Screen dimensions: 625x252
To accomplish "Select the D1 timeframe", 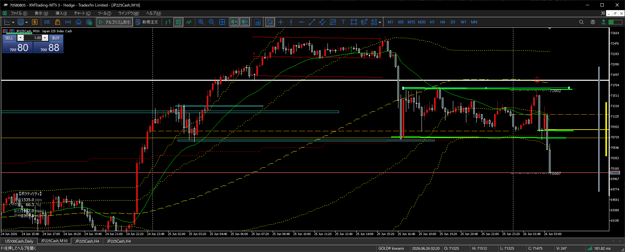I will pos(453,22).
